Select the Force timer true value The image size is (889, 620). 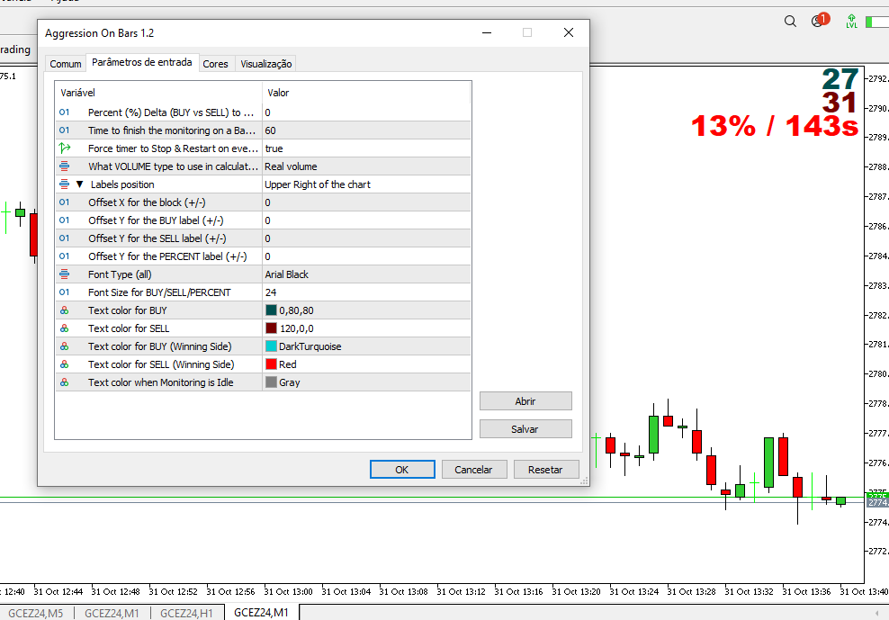point(366,148)
